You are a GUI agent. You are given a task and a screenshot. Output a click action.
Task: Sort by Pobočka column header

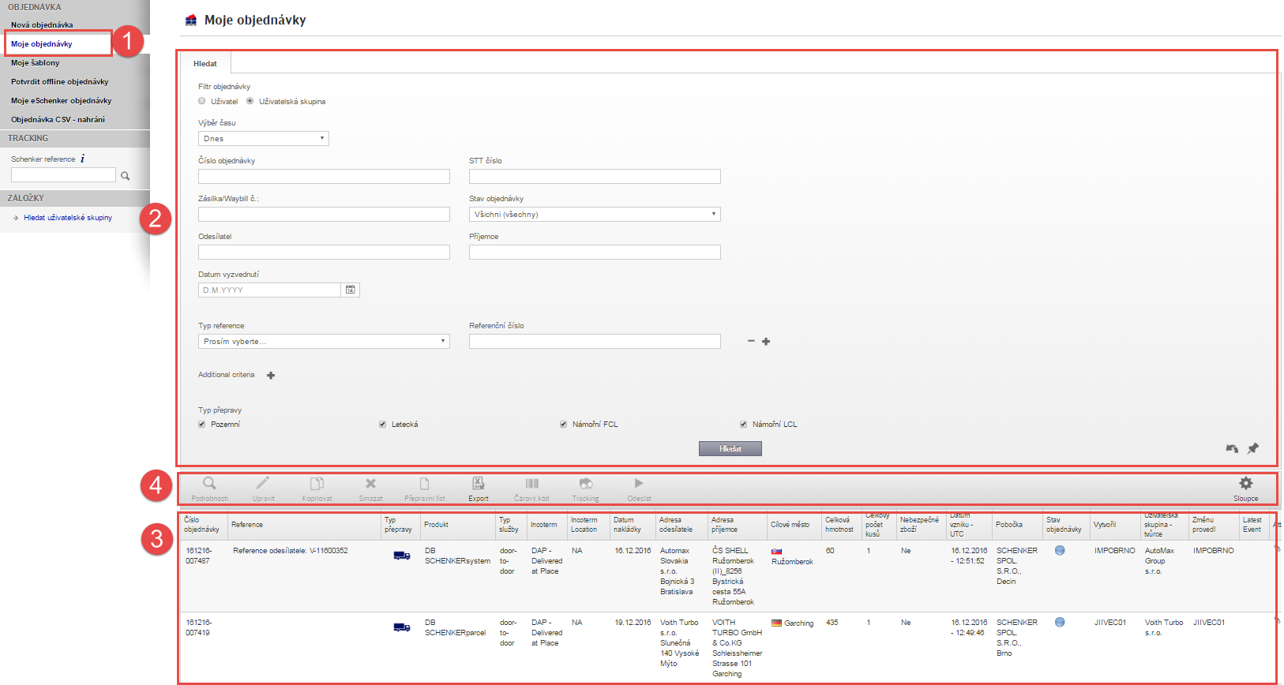[1017, 525]
